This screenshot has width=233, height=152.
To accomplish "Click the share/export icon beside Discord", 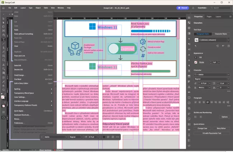I will pos(193,8).
